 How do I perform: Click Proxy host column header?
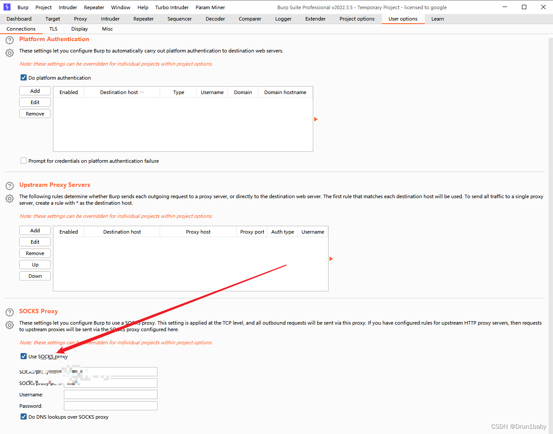(x=198, y=232)
